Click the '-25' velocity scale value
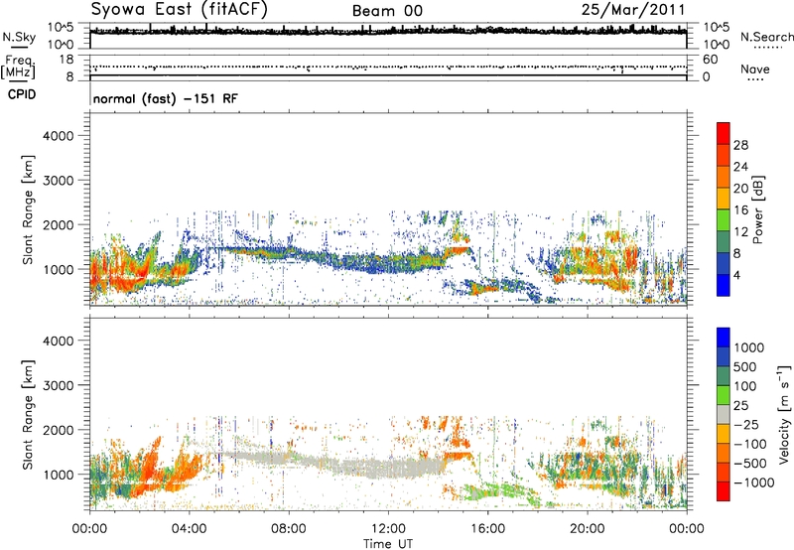Screen dimensions: 794x550 coord(746,425)
